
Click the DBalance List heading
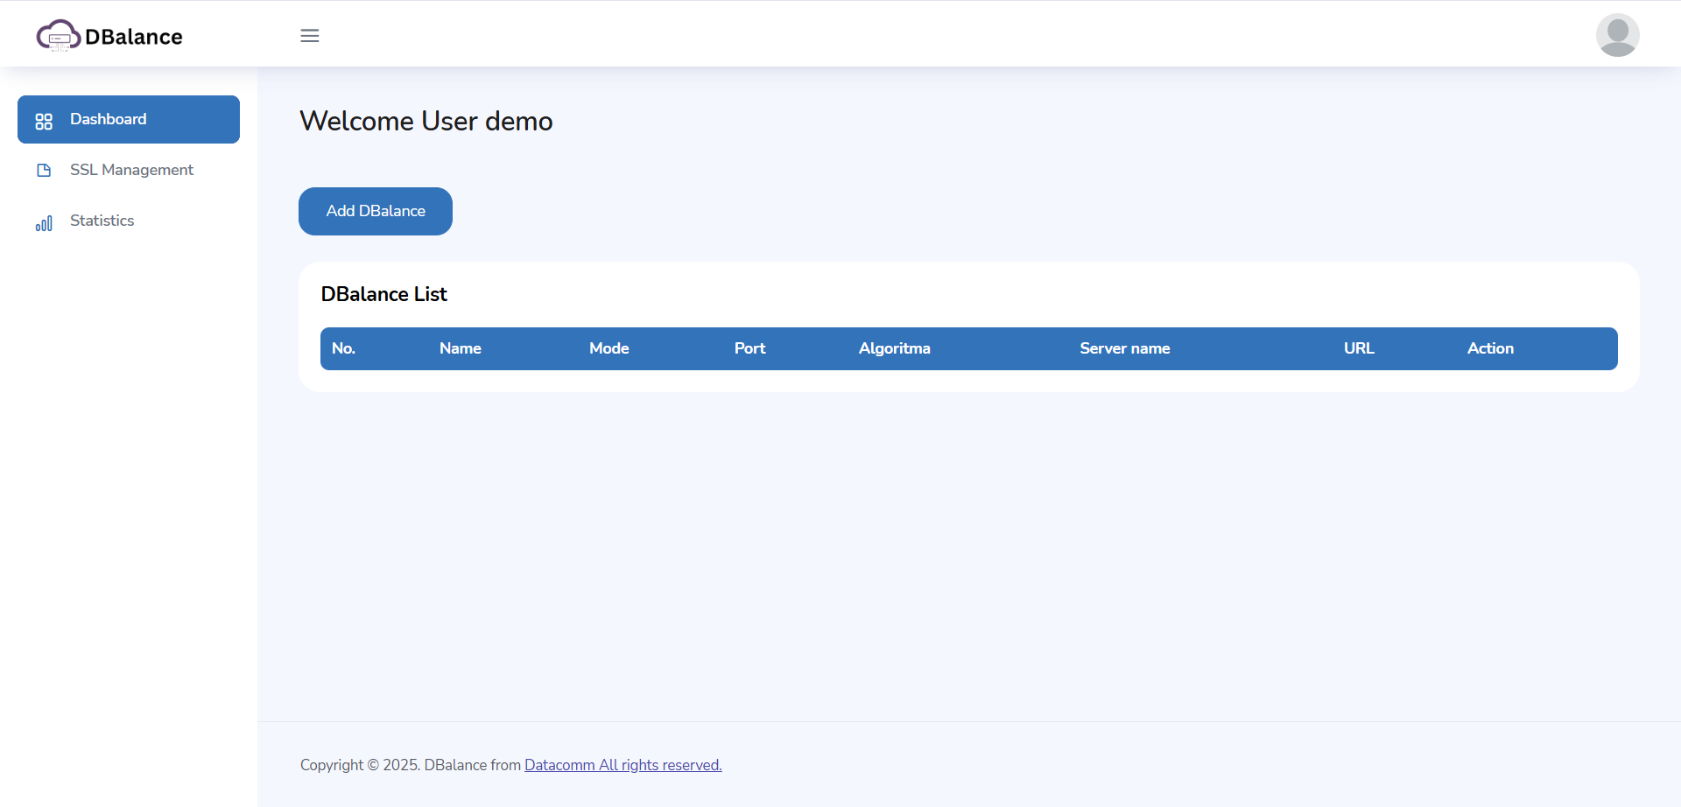click(383, 294)
